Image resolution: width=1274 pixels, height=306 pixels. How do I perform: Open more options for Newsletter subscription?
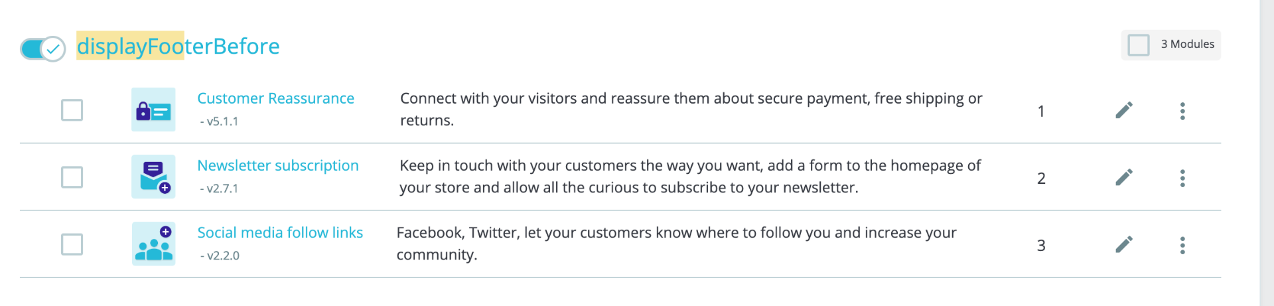coord(1182,178)
